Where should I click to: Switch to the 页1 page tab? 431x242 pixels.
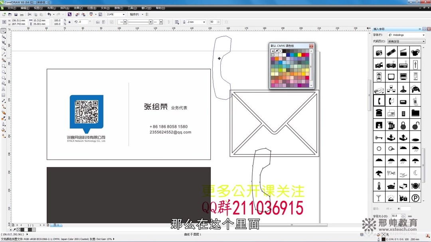pos(55,225)
